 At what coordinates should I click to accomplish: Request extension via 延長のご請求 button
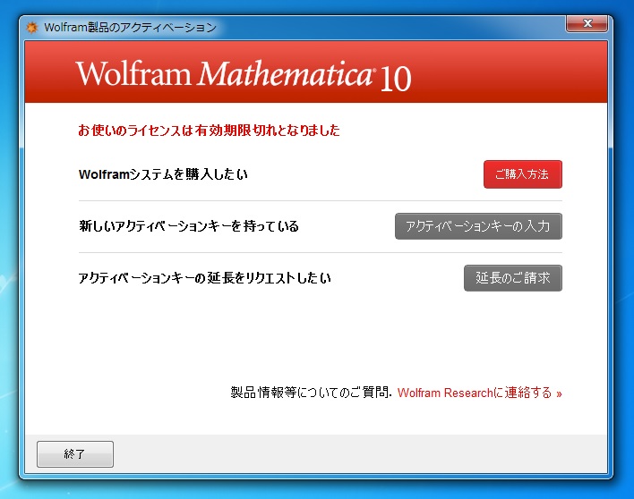point(513,278)
